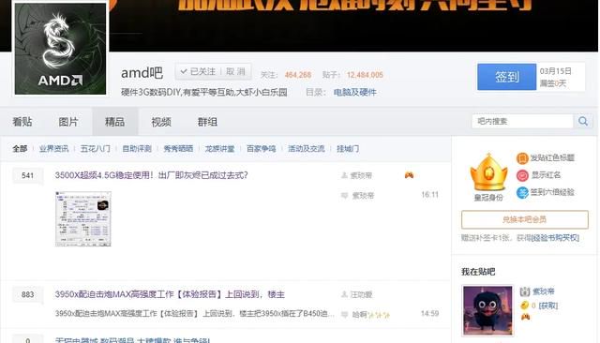Click user avatar in 我在贴吧
The height and width of the screenshot is (343, 600).
click(487, 310)
